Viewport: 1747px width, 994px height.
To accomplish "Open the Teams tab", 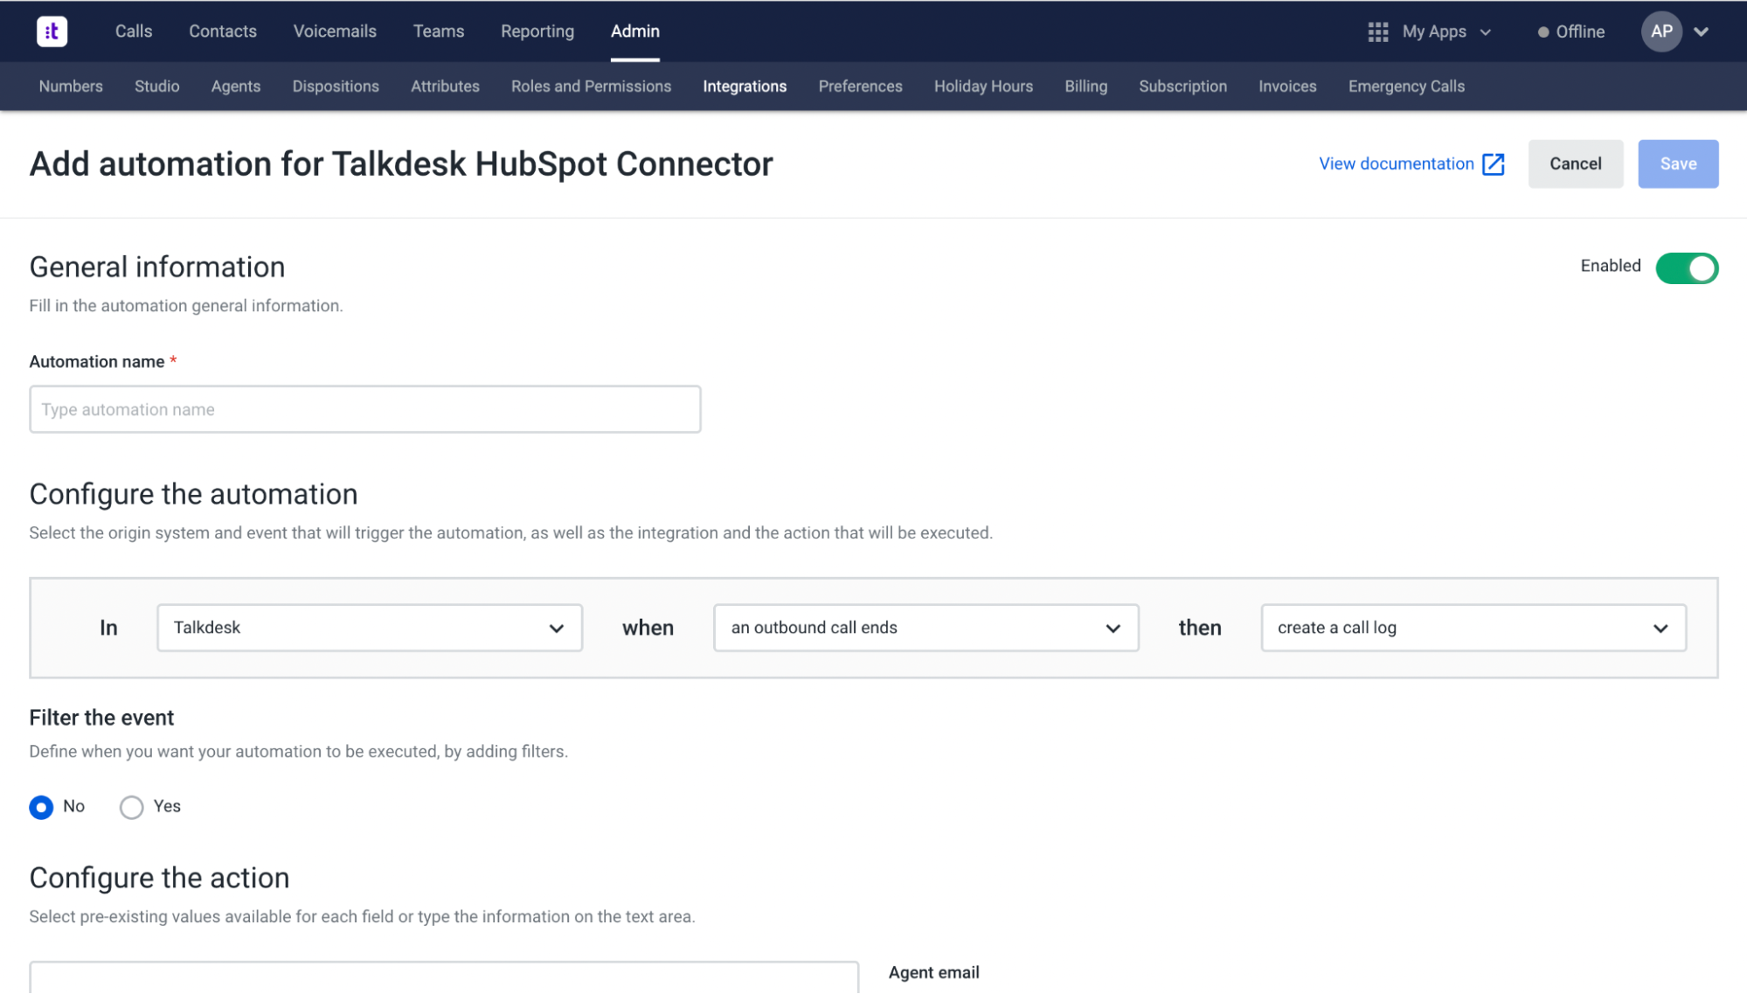I will pos(439,31).
